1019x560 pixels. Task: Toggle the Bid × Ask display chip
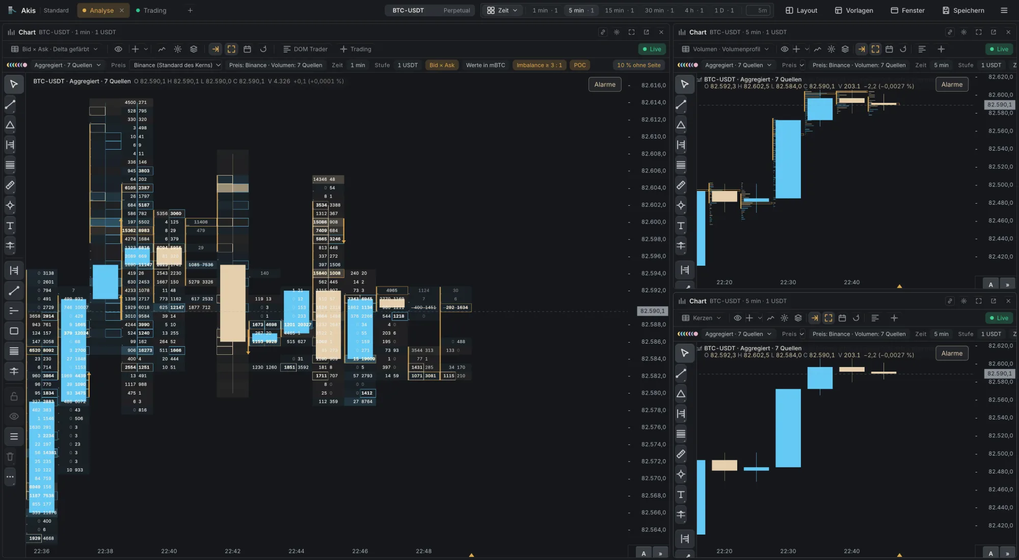pyautogui.click(x=442, y=65)
